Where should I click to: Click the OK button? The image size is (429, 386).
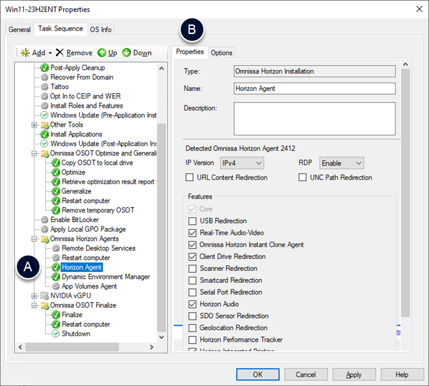pos(257,375)
